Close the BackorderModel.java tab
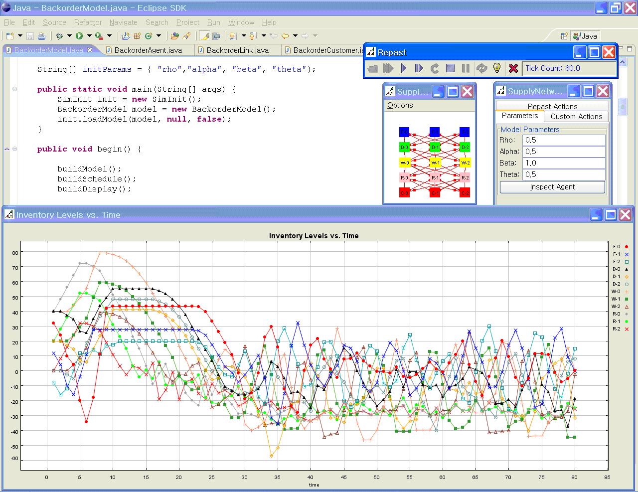 [x=90, y=50]
